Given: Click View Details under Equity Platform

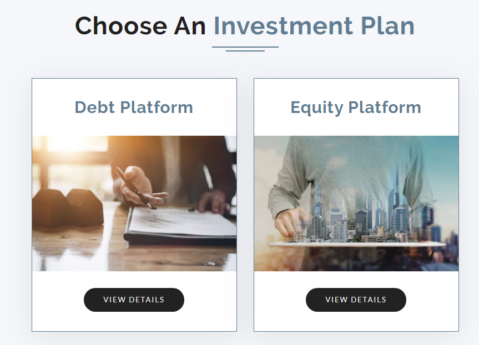Looking at the screenshot, I should (356, 300).
